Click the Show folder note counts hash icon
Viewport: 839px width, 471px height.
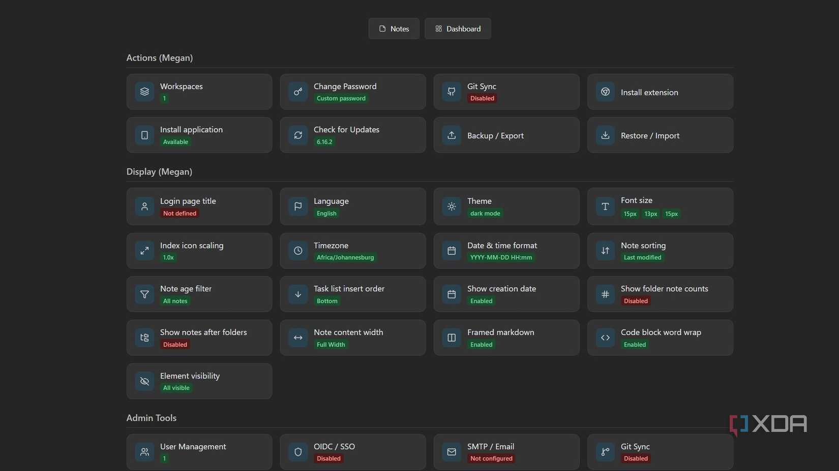click(605, 294)
